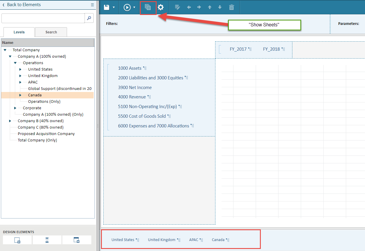The height and width of the screenshot is (251, 365).
Task: Click hierarchy icon beside Expenses and Allocations
Action: (x=192, y=126)
